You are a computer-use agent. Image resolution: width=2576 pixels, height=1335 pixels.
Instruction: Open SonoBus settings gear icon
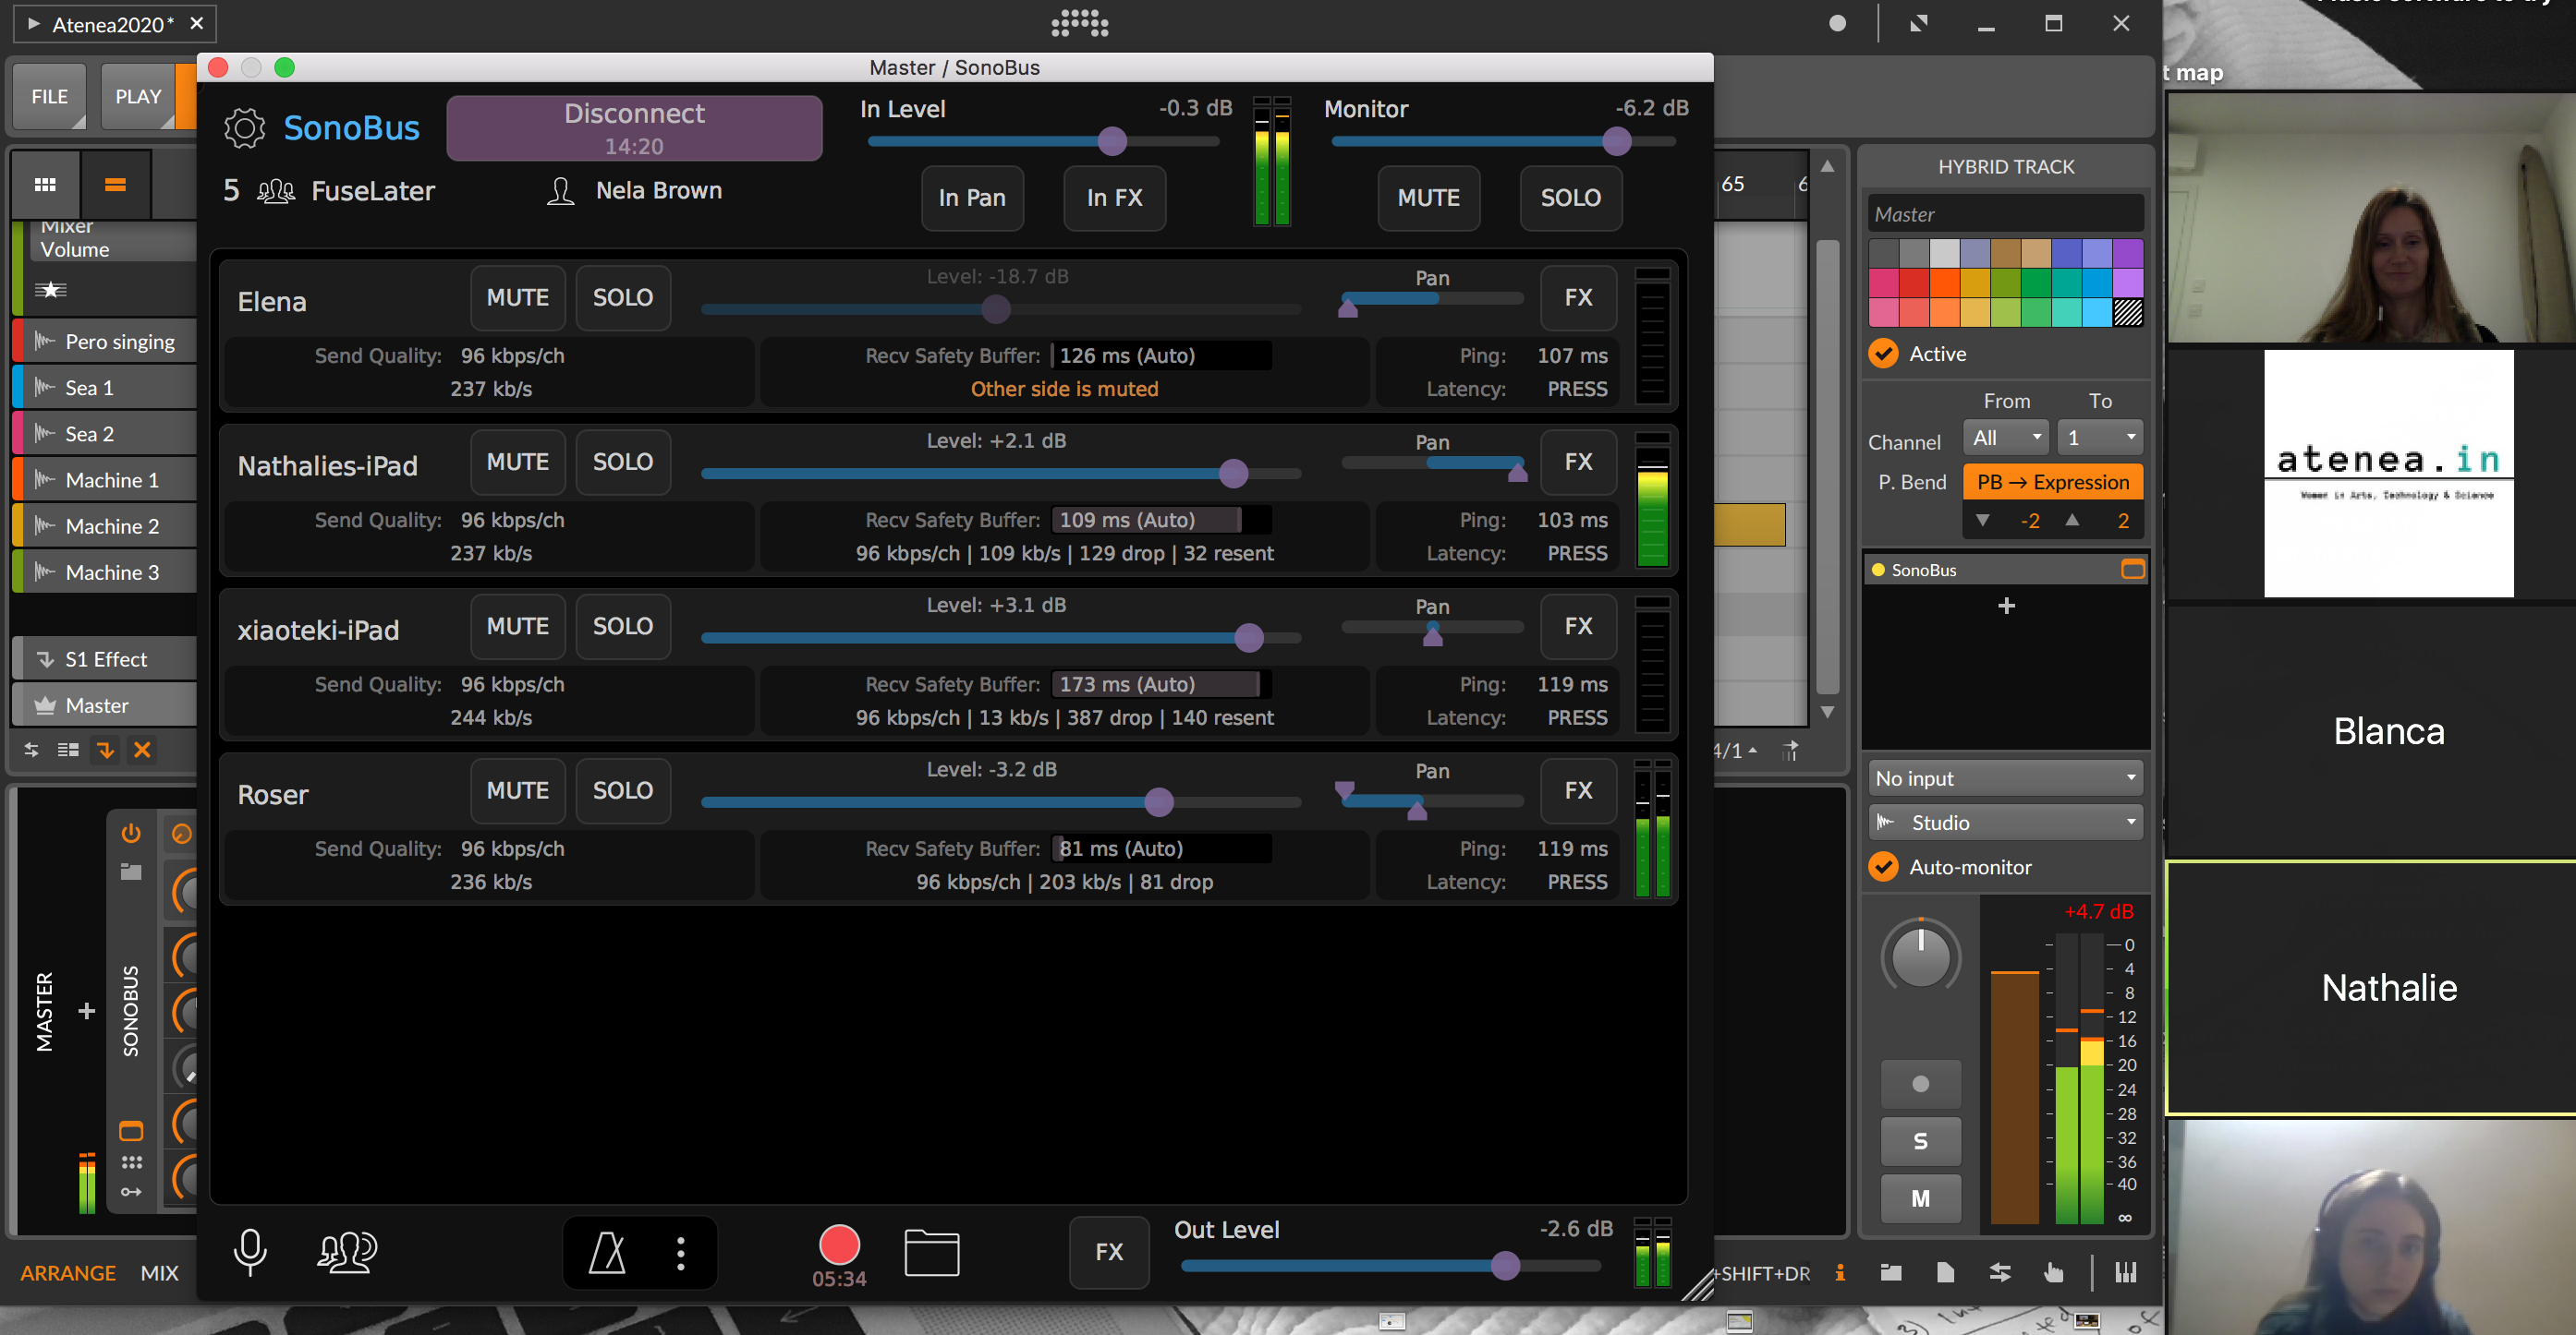point(244,128)
